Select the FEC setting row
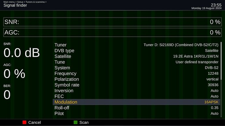The height and width of the screenshot is (126, 225). tap(136, 96)
